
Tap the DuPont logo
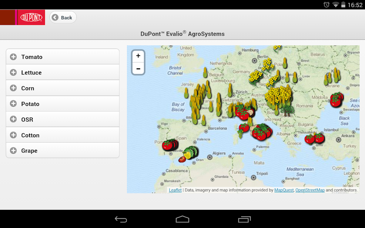coord(31,17)
